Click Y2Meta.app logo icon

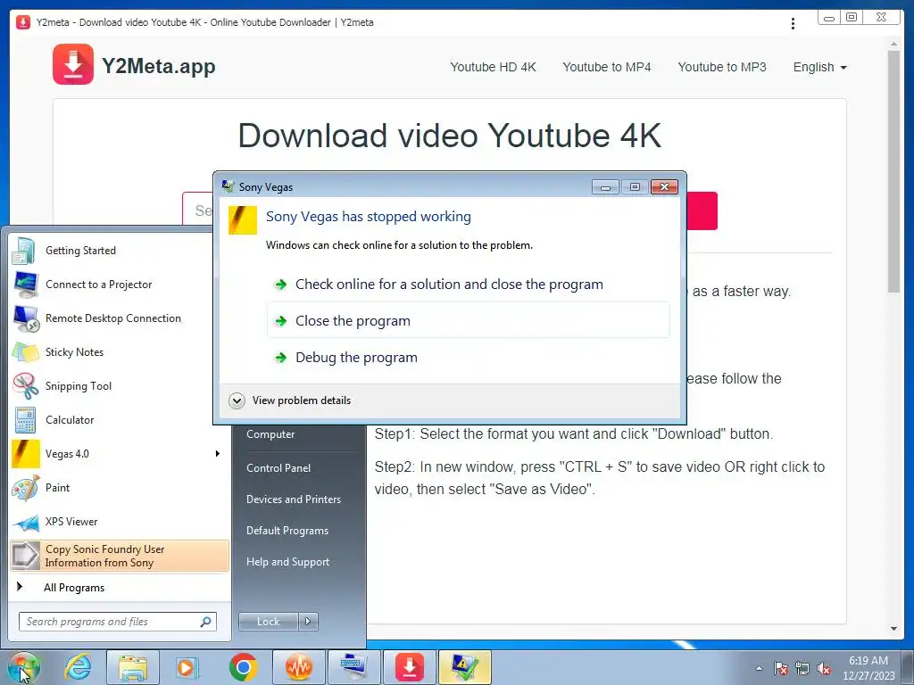click(x=73, y=64)
